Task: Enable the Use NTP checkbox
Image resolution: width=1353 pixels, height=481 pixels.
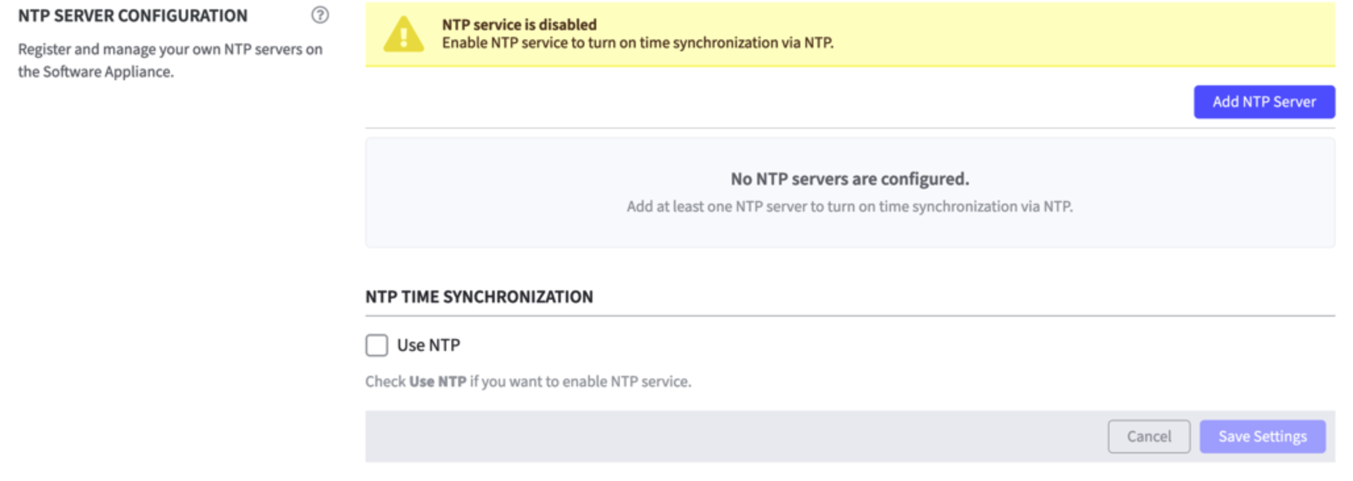Action: [x=376, y=345]
